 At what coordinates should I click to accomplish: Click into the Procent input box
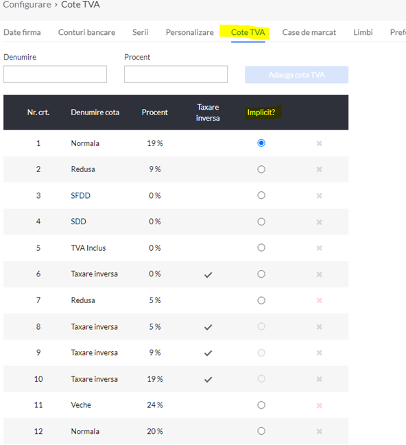pos(176,74)
